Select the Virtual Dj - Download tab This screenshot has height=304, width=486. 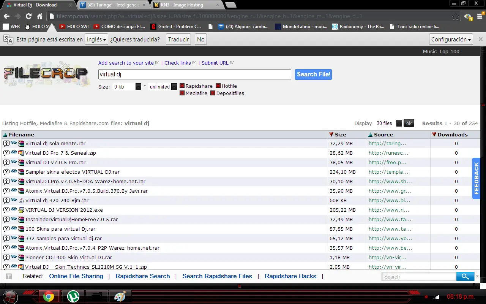[x=39, y=5]
